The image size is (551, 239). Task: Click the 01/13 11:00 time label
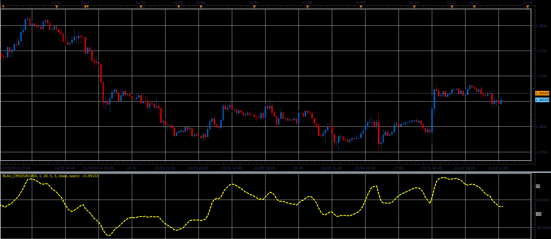498,168
